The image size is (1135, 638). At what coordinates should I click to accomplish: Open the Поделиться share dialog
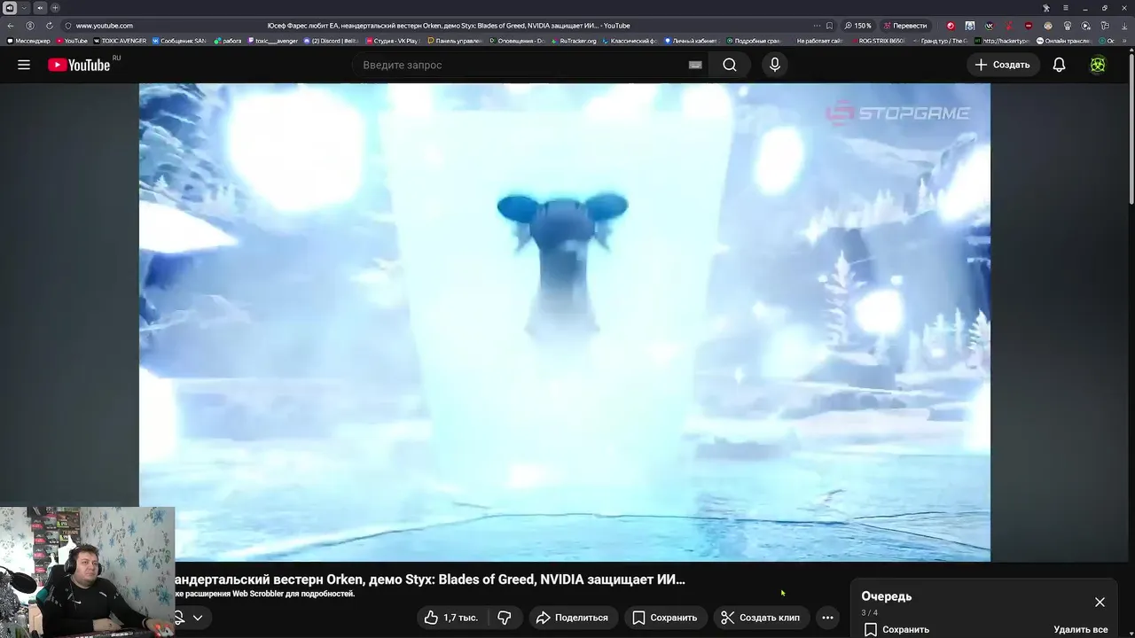pyautogui.click(x=572, y=618)
